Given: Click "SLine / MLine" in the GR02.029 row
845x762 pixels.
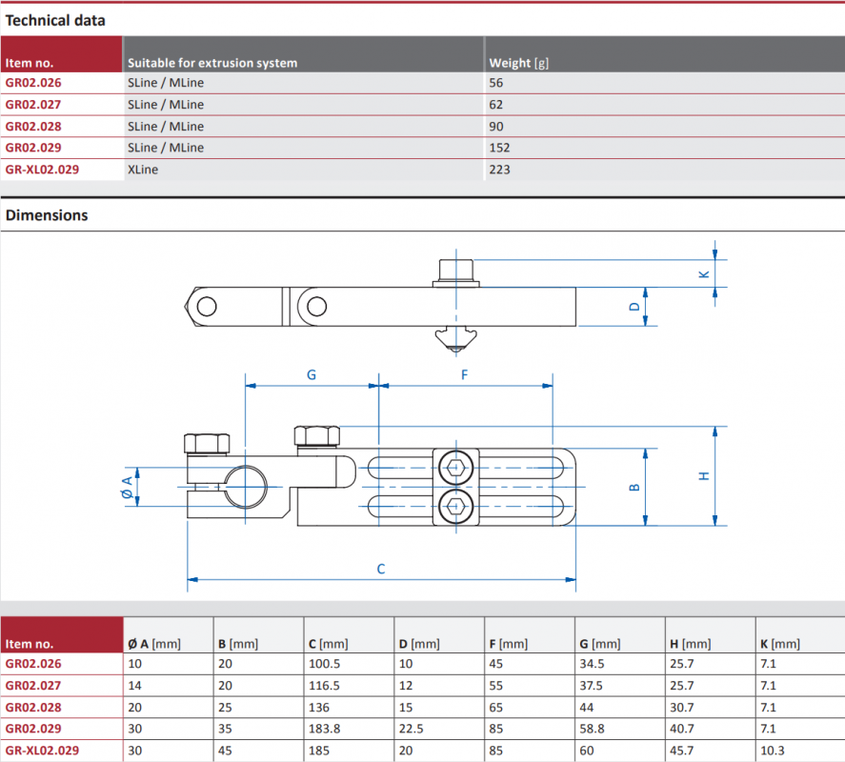Looking at the screenshot, I should coord(166,148).
